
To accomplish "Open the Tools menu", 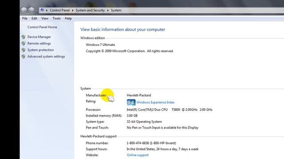I will pos(56,19).
